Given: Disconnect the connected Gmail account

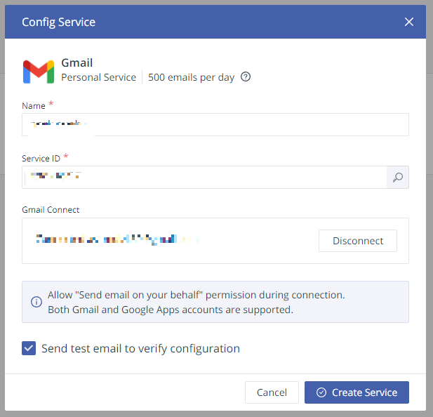Looking at the screenshot, I should [x=358, y=241].
